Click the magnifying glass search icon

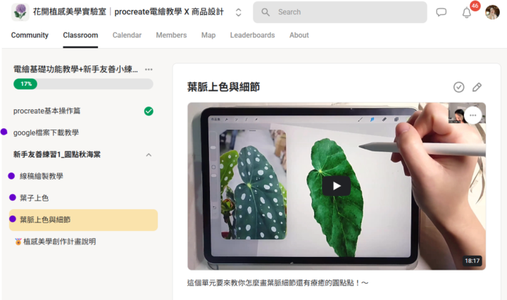tap(265, 12)
